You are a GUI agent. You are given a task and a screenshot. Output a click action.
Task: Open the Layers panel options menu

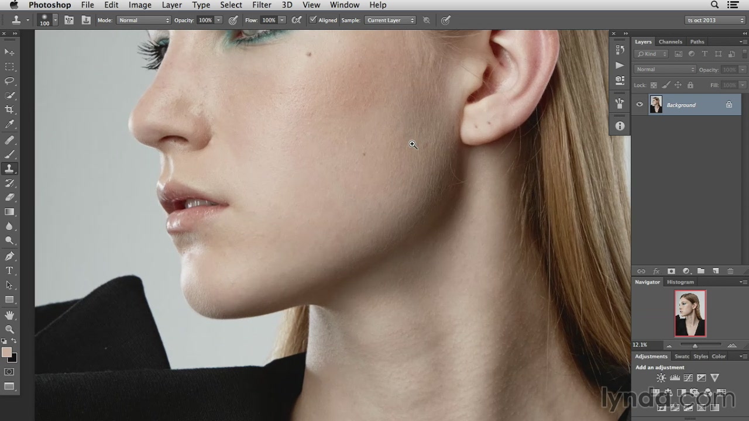[743, 42]
